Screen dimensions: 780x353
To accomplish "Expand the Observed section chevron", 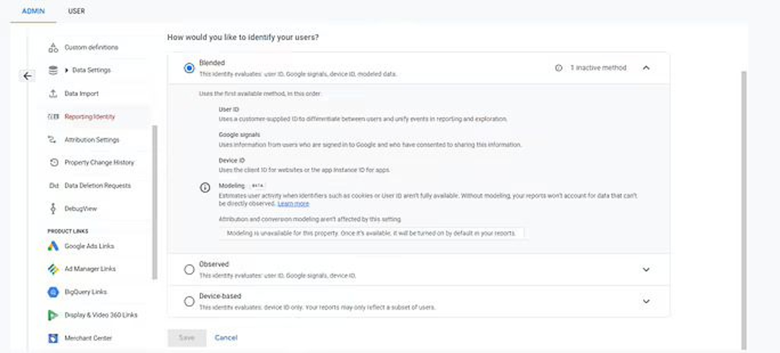I will point(646,269).
